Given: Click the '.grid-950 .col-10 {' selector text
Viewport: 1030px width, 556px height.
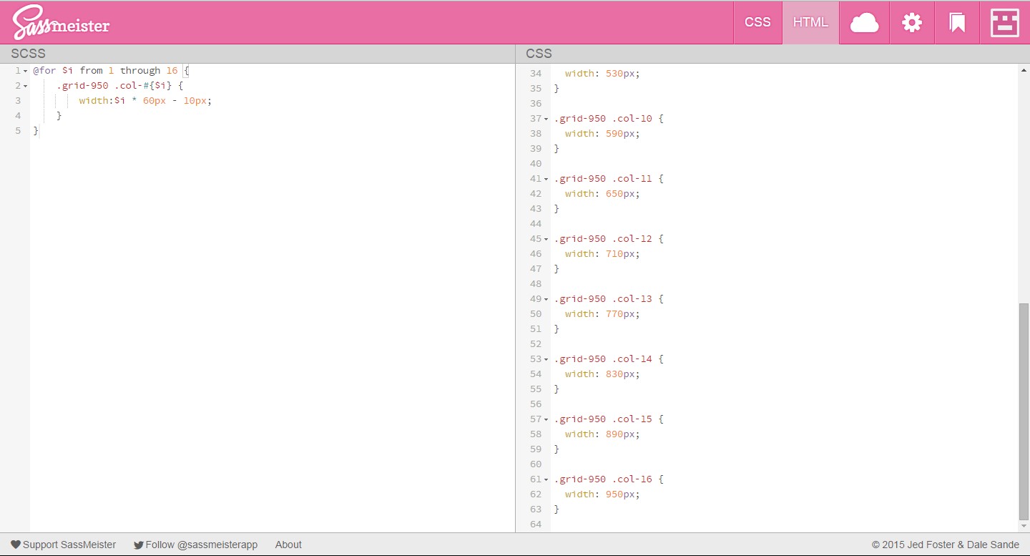Looking at the screenshot, I should pos(609,119).
